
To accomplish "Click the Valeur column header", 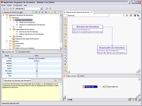I will [x=37, y=56].
